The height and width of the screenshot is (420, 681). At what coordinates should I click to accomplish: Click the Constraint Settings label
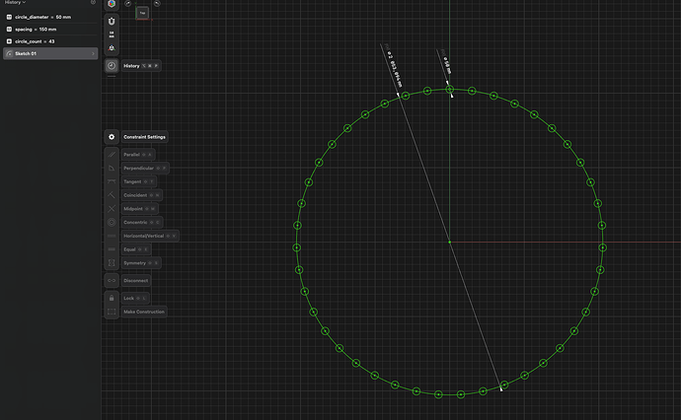point(144,137)
